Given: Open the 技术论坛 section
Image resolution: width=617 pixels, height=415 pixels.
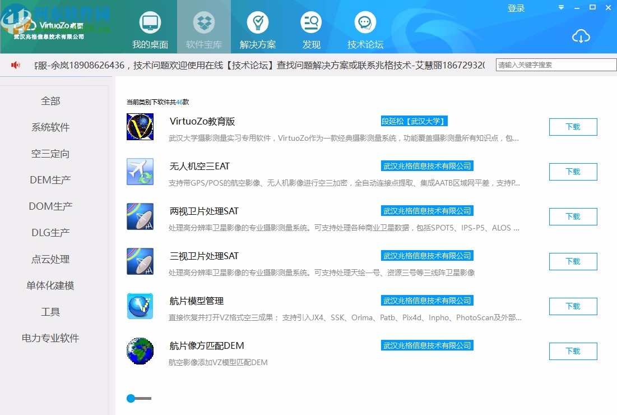Looking at the screenshot, I should [365, 27].
